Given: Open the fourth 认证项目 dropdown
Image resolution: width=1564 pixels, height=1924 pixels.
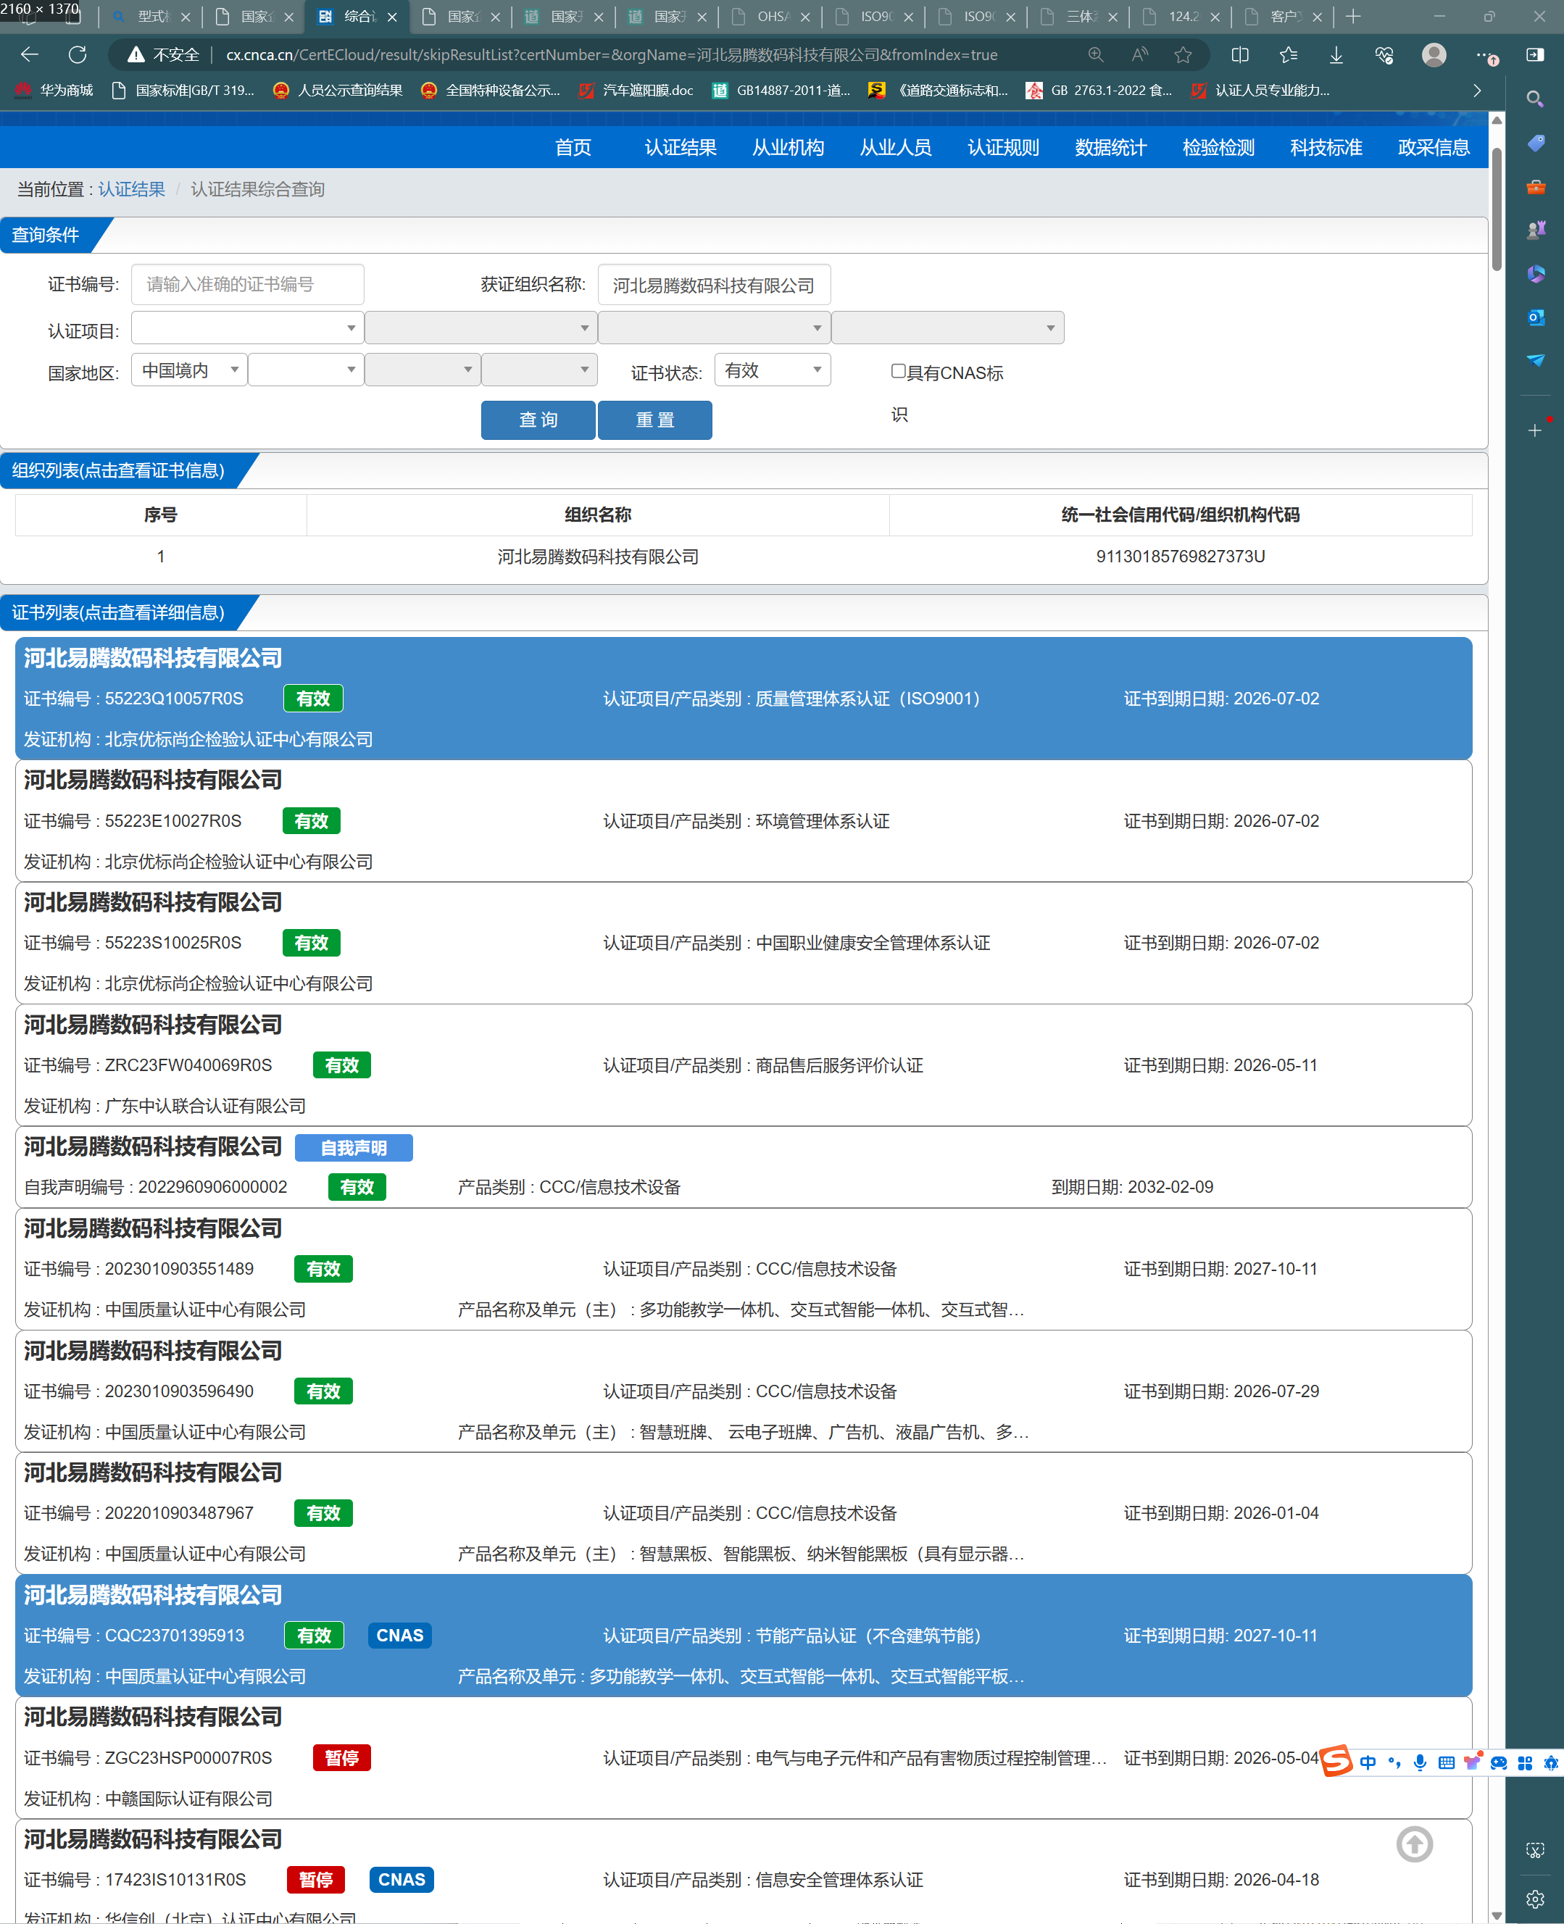Looking at the screenshot, I should point(947,328).
